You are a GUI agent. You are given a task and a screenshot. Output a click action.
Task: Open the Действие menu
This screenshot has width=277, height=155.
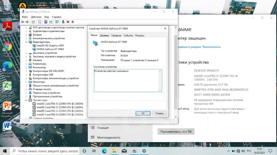click(36, 17)
